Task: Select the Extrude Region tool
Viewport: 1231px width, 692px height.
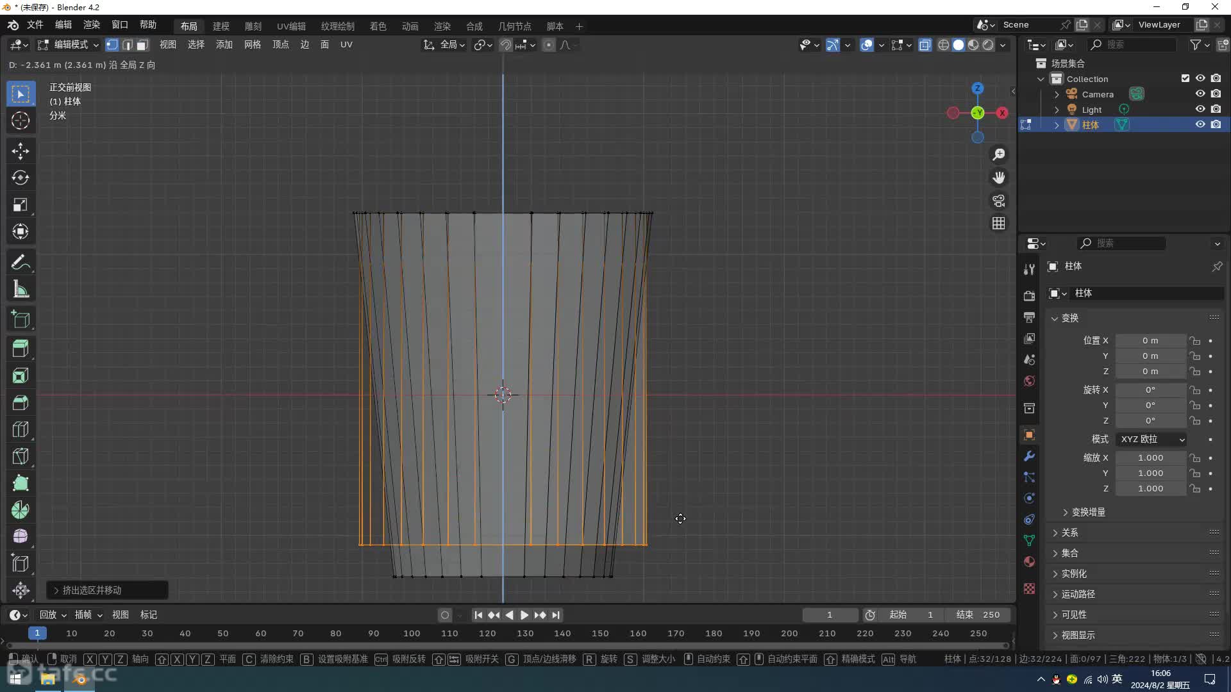Action: [21, 349]
